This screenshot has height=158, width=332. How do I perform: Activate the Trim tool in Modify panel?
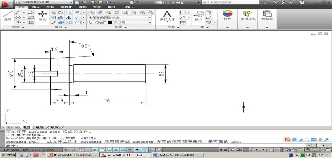tap(78, 17)
